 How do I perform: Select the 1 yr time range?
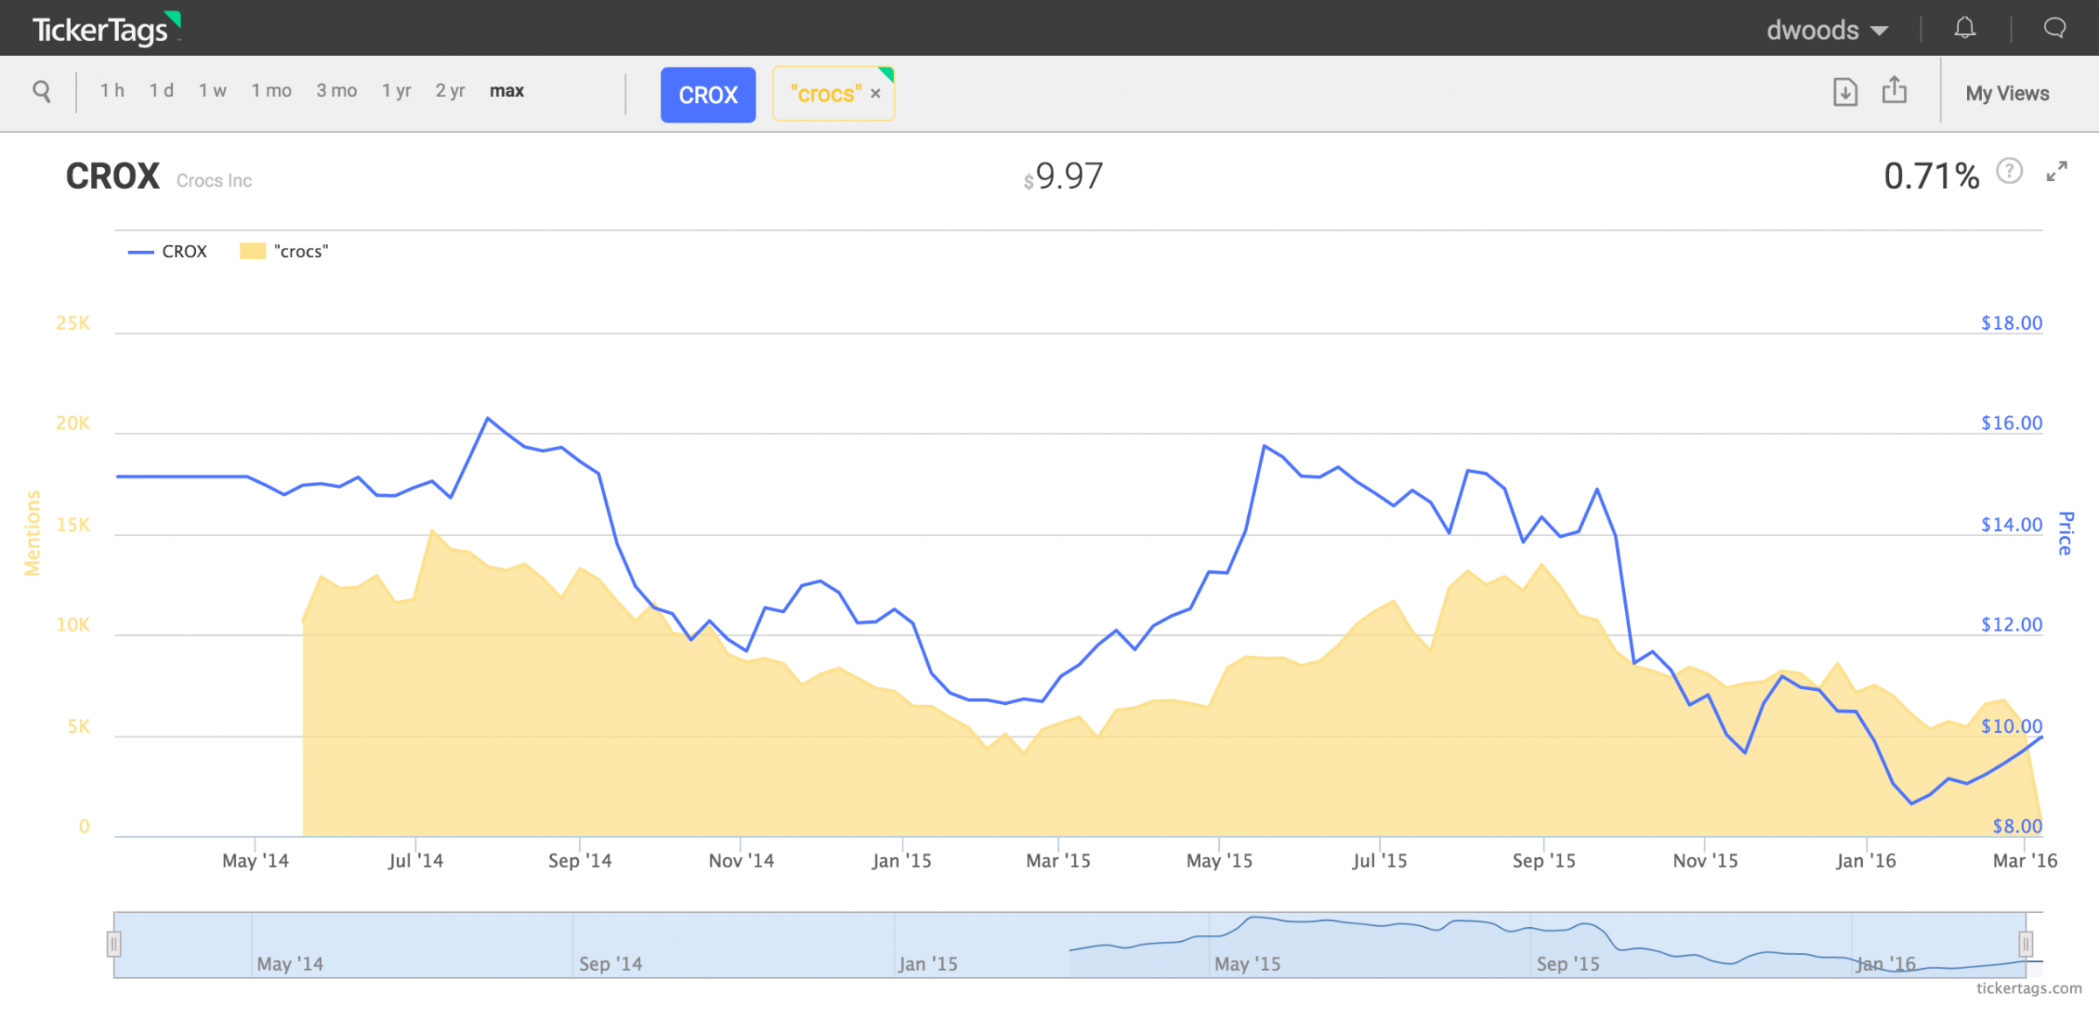pos(396,90)
